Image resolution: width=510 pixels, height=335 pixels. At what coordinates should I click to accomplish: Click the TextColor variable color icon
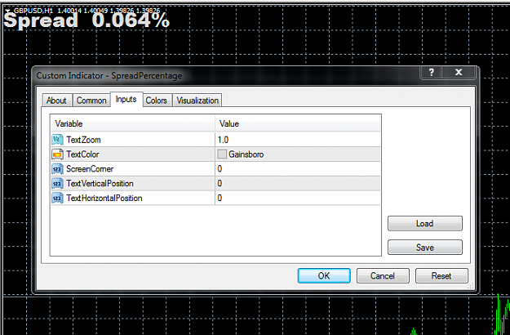57,154
